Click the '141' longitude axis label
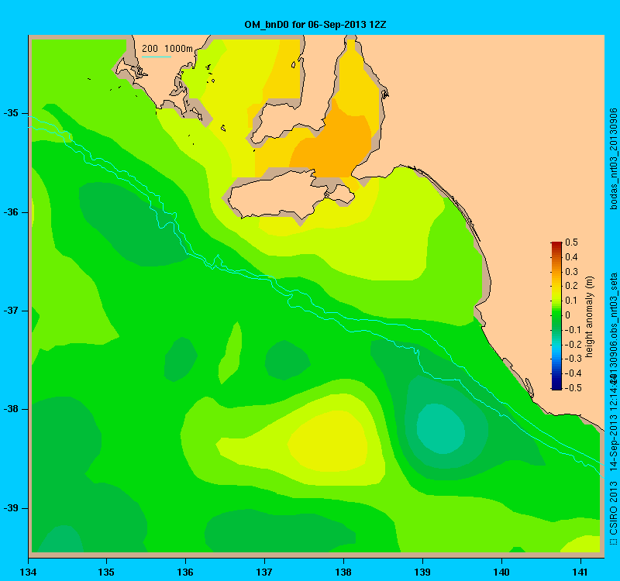620x581 pixels. pos(580,572)
